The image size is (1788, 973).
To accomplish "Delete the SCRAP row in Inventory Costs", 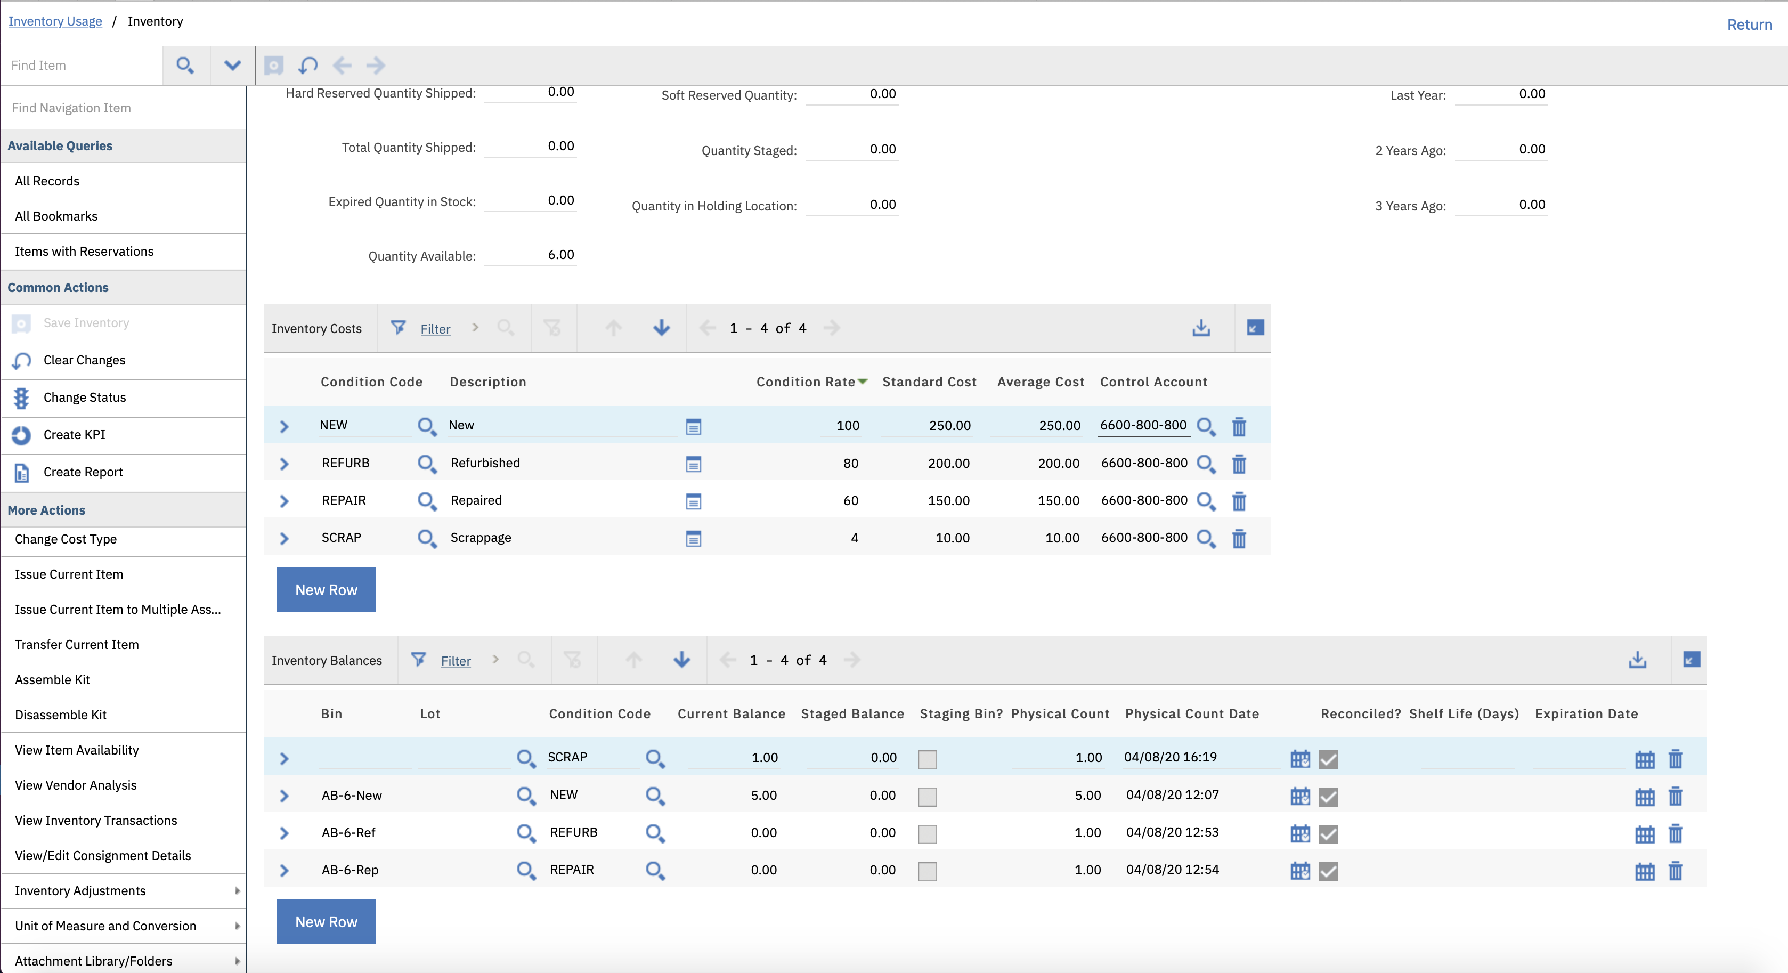I will tap(1239, 539).
